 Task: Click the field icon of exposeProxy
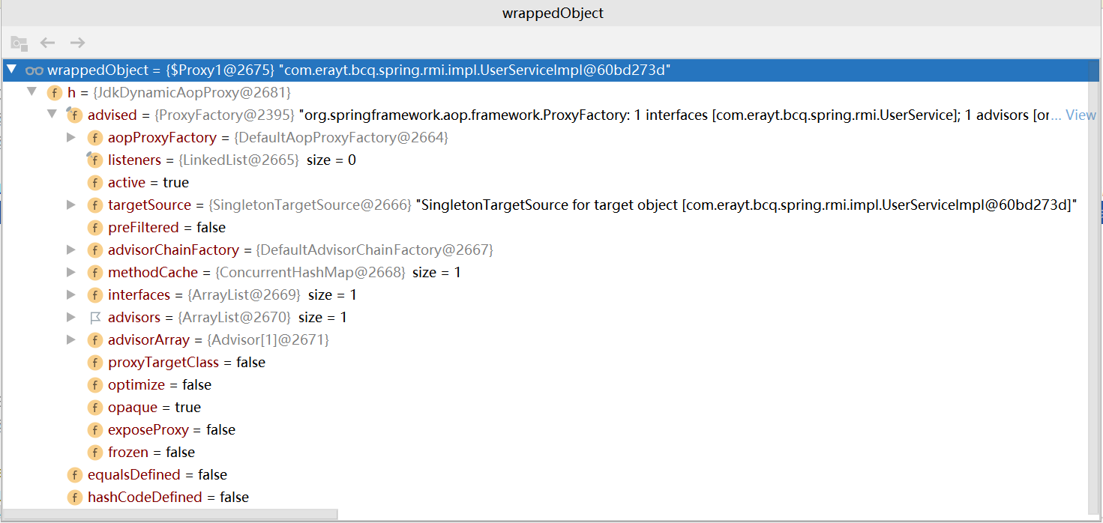tap(94, 430)
